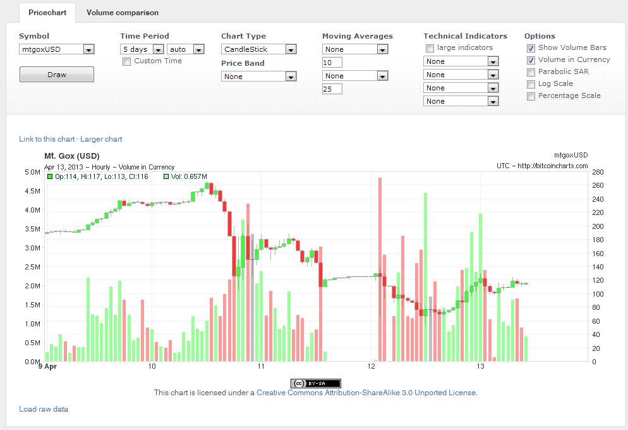Follow the 'Larger chart' link
Image resolution: width=628 pixels, height=430 pixels.
pyautogui.click(x=101, y=139)
